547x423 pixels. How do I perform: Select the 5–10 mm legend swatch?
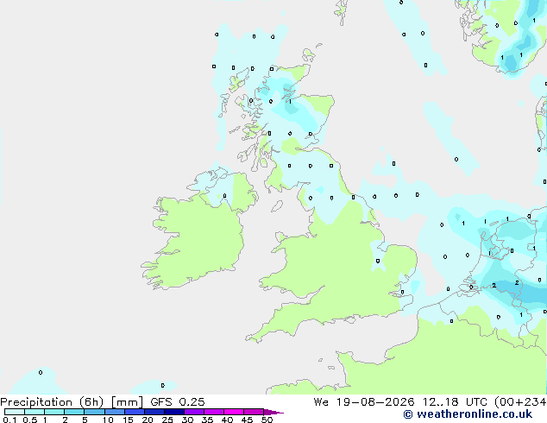pos(94,412)
